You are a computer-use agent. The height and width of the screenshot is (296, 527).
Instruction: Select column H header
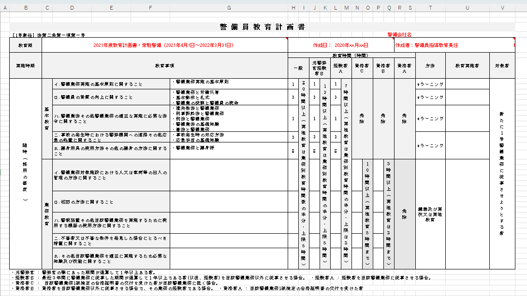pos(293,8)
